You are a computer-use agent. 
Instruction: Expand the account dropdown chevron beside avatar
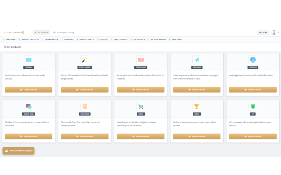tap(279, 33)
